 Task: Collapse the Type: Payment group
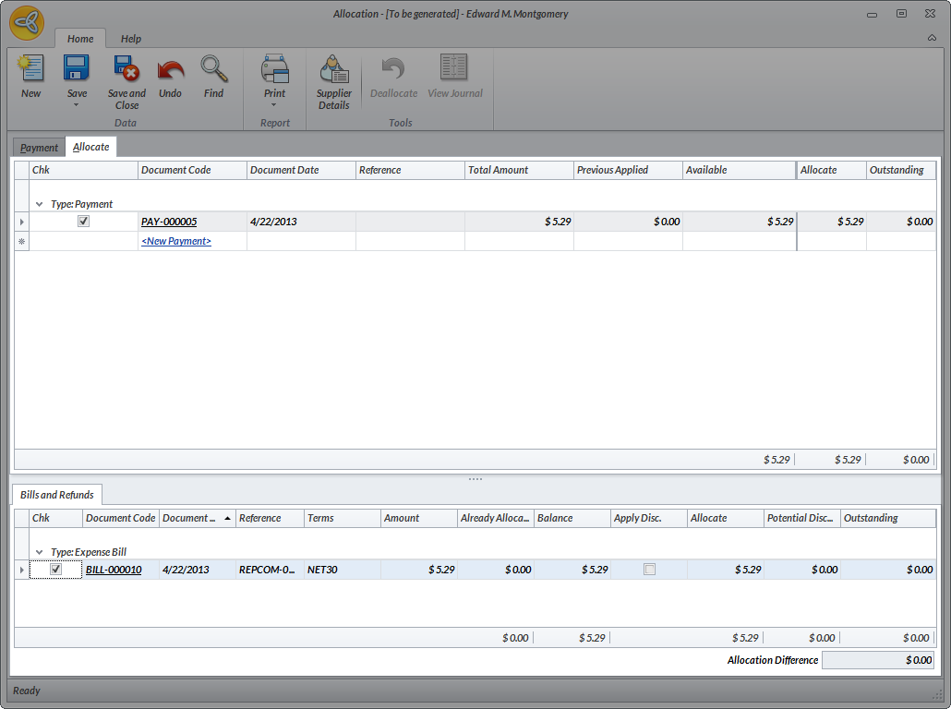point(39,204)
